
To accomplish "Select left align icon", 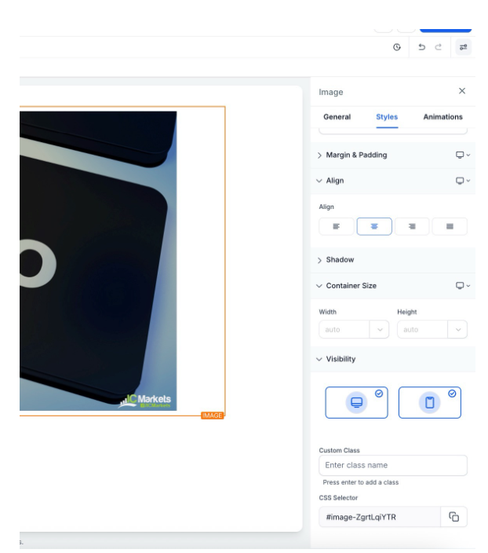I will pos(337,226).
